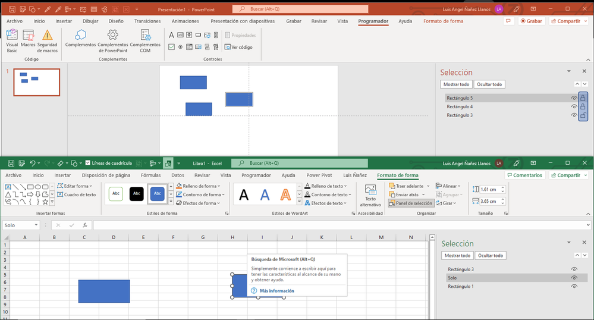Click Cuadro de texto in Excel
Screen dimensions: 594x320
pos(77,194)
